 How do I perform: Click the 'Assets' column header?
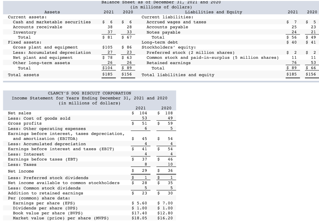coord(52,12)
